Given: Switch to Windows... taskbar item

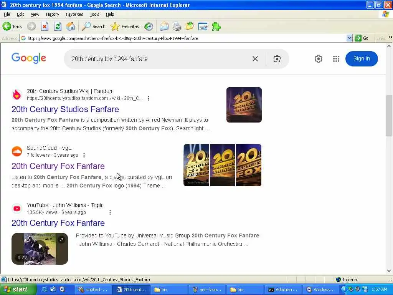Looking at the screenshot, I should click(321, 290).
